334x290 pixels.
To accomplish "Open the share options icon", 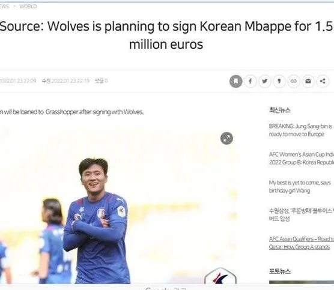I will click(323, 81).
